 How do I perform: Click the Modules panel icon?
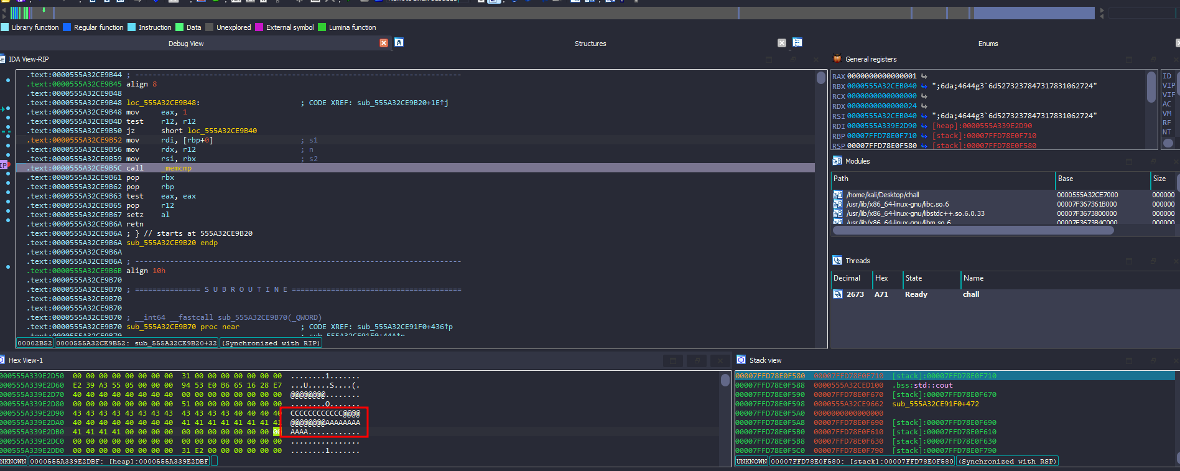point(837,161)
